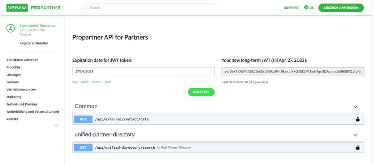Expand GET /api/external/contact/data endpoint
This screenshot has width=373, height=164.
[218, 119]
